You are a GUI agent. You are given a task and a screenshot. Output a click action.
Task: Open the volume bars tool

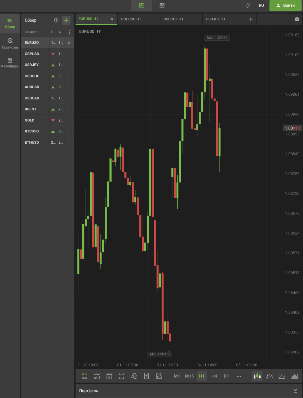point(84,376)
